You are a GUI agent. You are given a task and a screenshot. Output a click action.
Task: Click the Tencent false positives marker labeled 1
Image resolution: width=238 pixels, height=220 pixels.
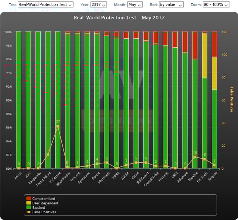pyautogui.click(x=77, y=167)
